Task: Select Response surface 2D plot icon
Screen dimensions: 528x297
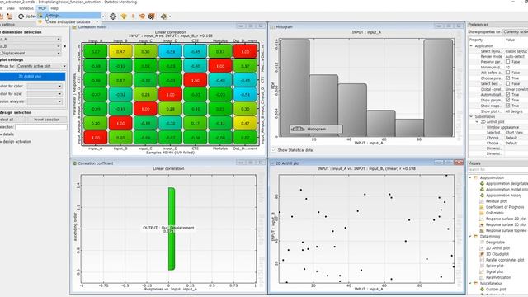Action: click(482, 219)
